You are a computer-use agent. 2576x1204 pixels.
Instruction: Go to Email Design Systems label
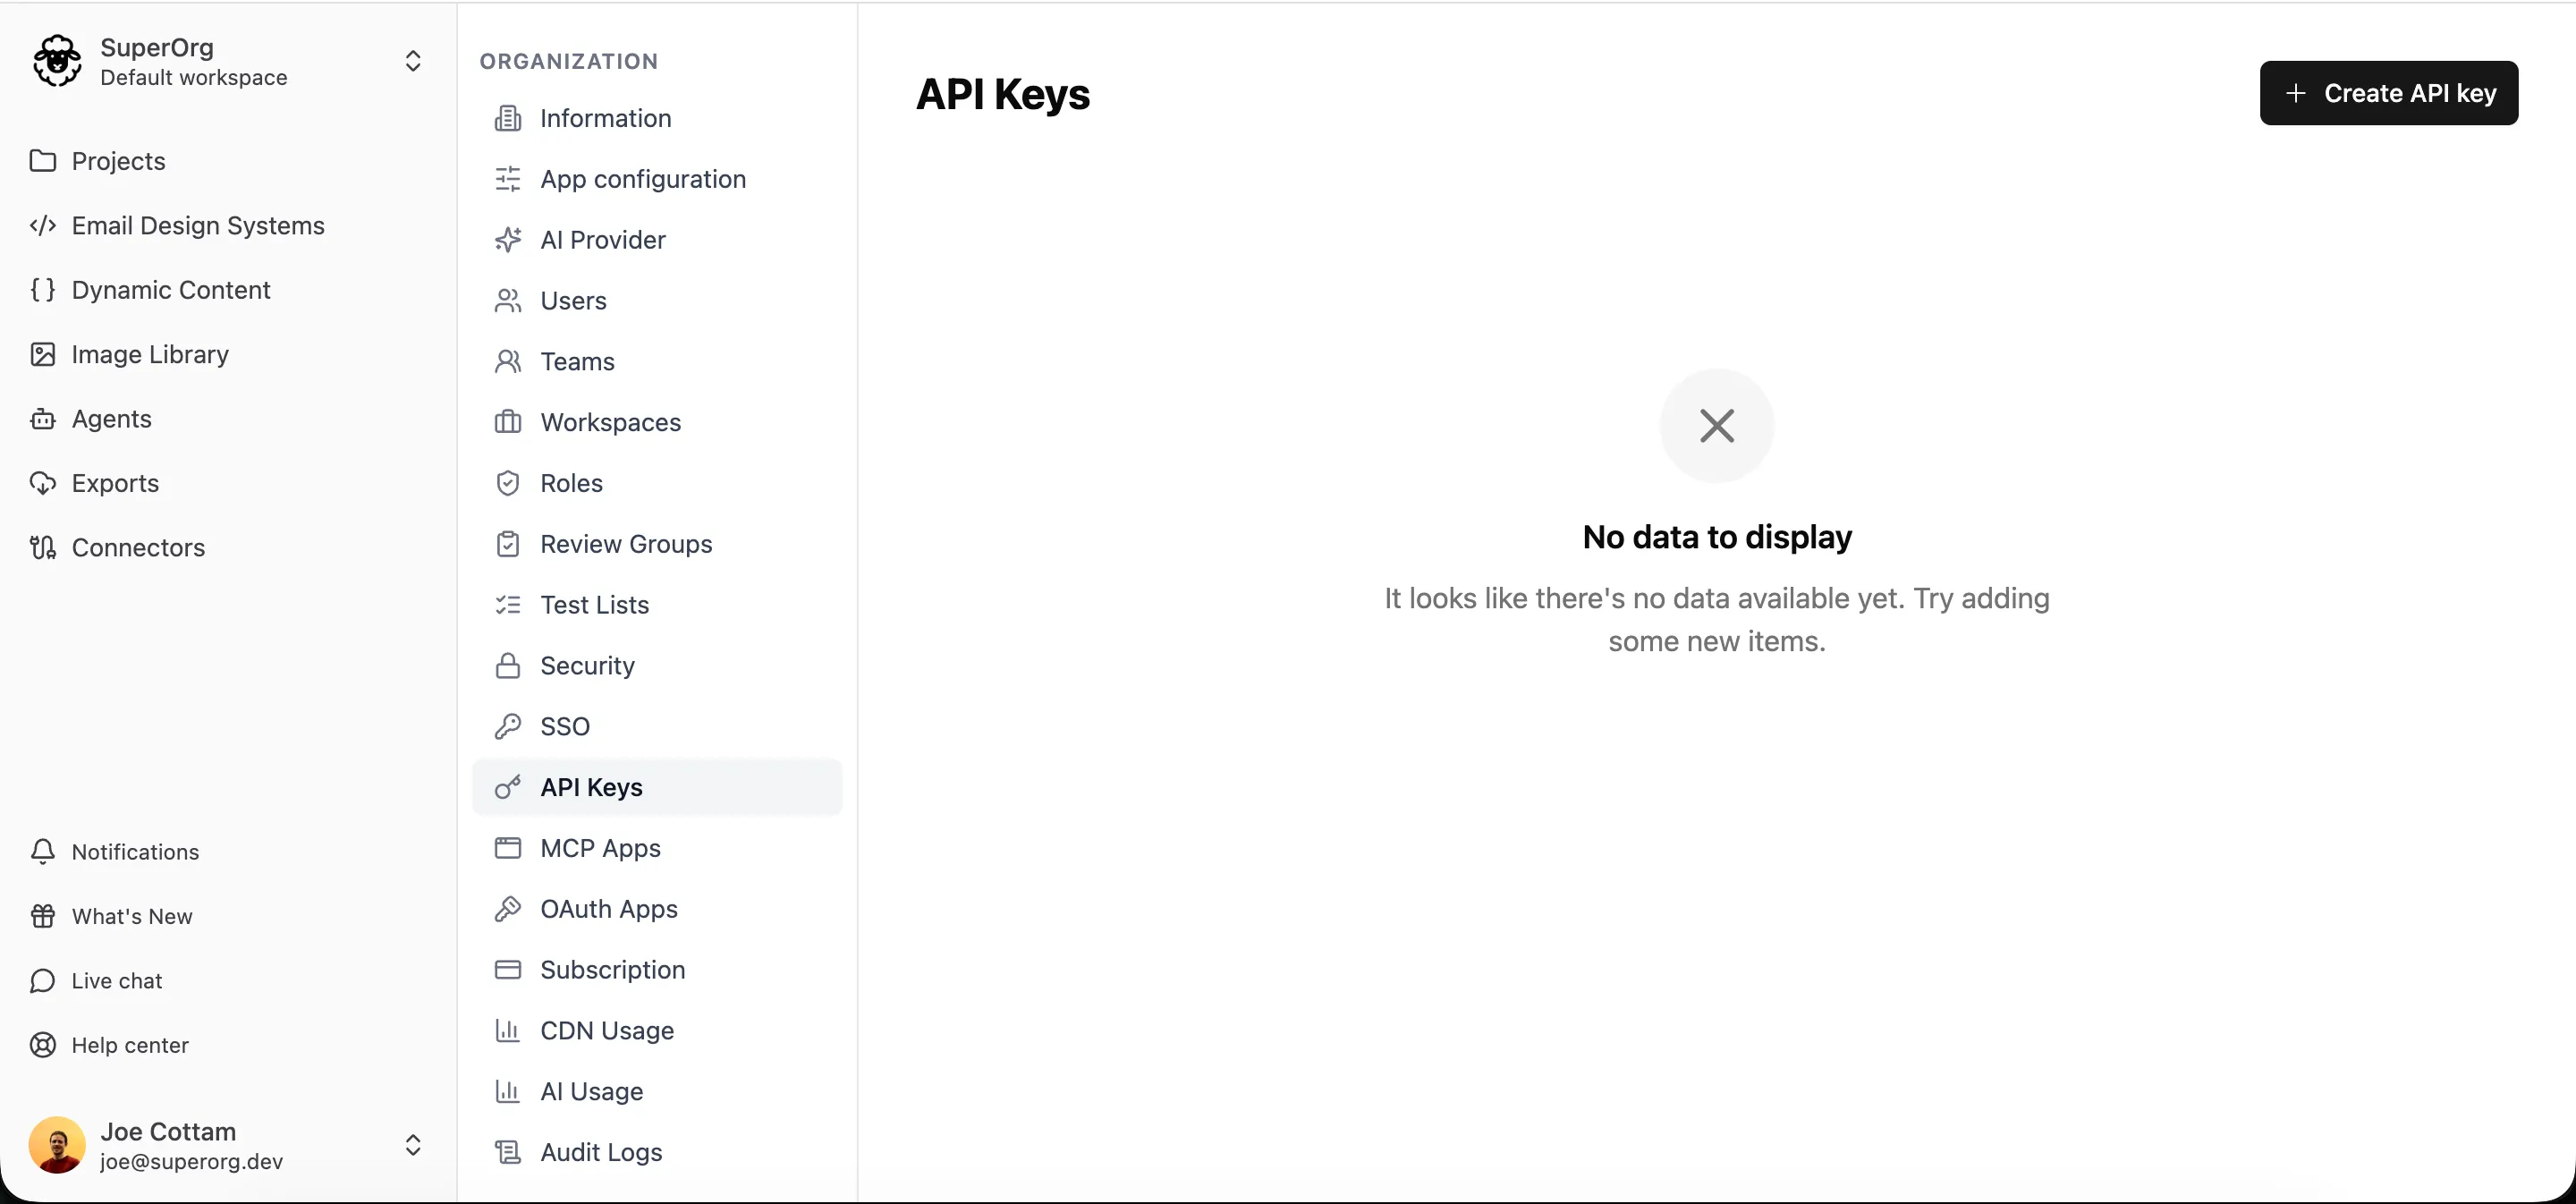198,226
